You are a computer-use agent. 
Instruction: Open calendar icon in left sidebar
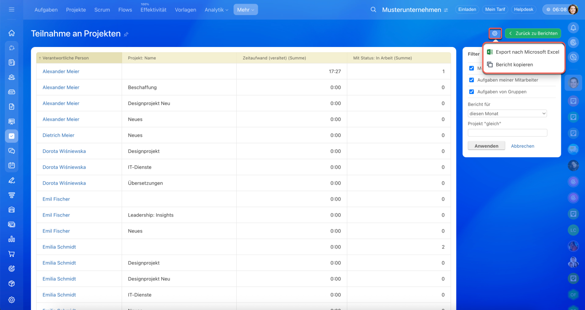(11, 165)
